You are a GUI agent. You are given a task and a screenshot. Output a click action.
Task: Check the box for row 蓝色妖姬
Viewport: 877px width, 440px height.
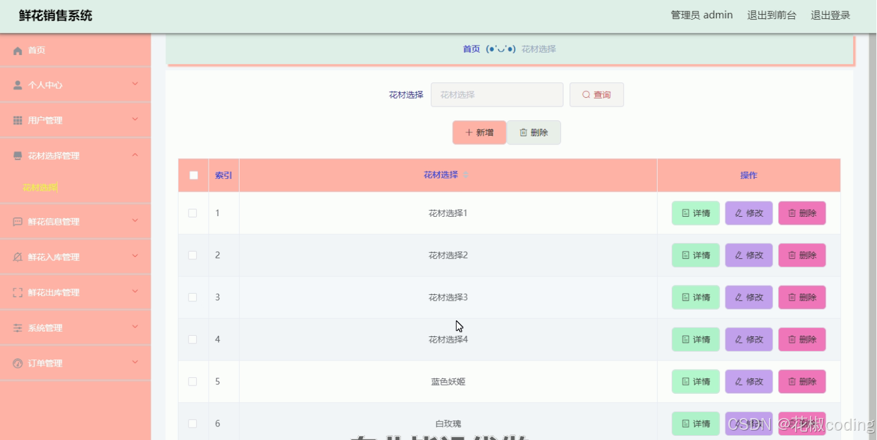193,381
